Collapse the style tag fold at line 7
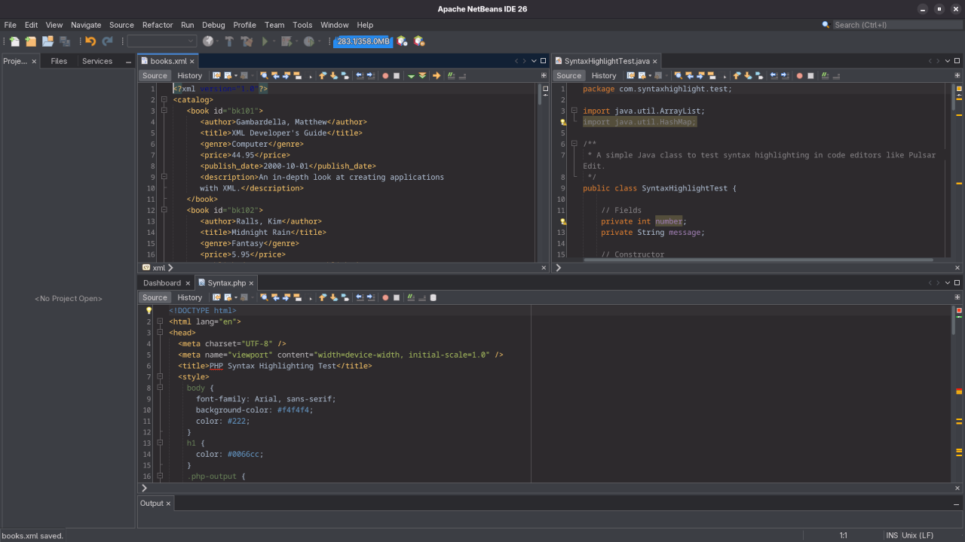The image size is (965, 542). point(160,376)
